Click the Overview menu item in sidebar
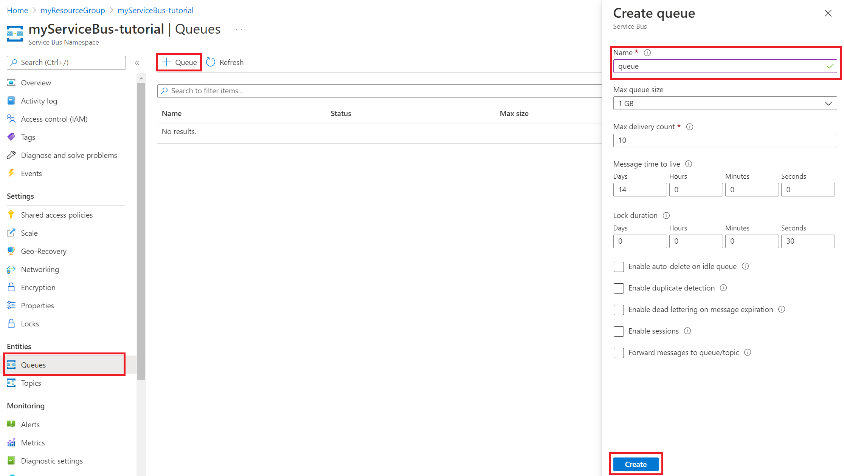 [x=36, y=82]
